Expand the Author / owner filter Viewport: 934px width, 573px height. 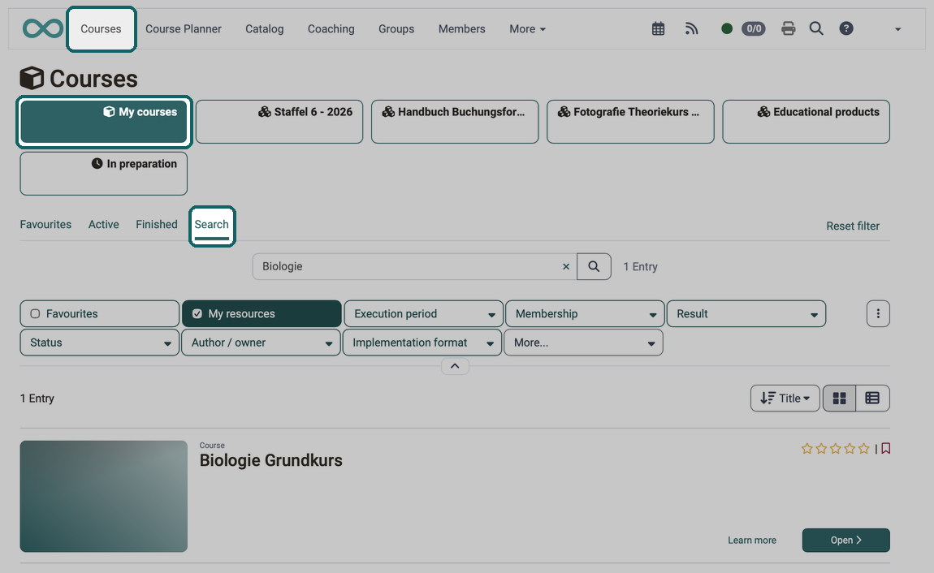261,343
